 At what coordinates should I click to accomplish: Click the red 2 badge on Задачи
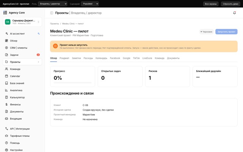tap(38, 55)
